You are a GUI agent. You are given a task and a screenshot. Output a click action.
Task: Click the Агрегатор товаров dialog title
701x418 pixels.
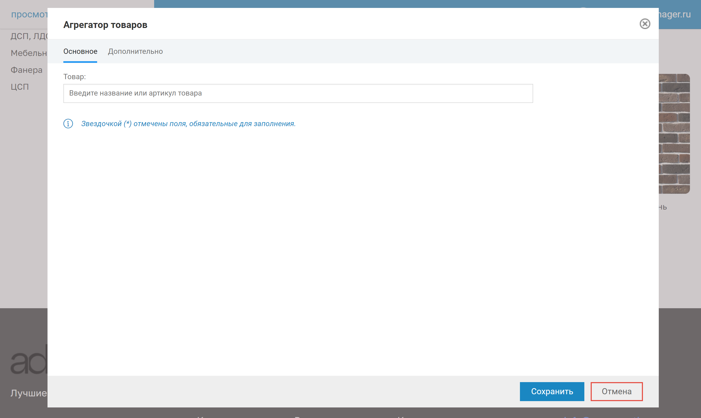pos(105,25)
